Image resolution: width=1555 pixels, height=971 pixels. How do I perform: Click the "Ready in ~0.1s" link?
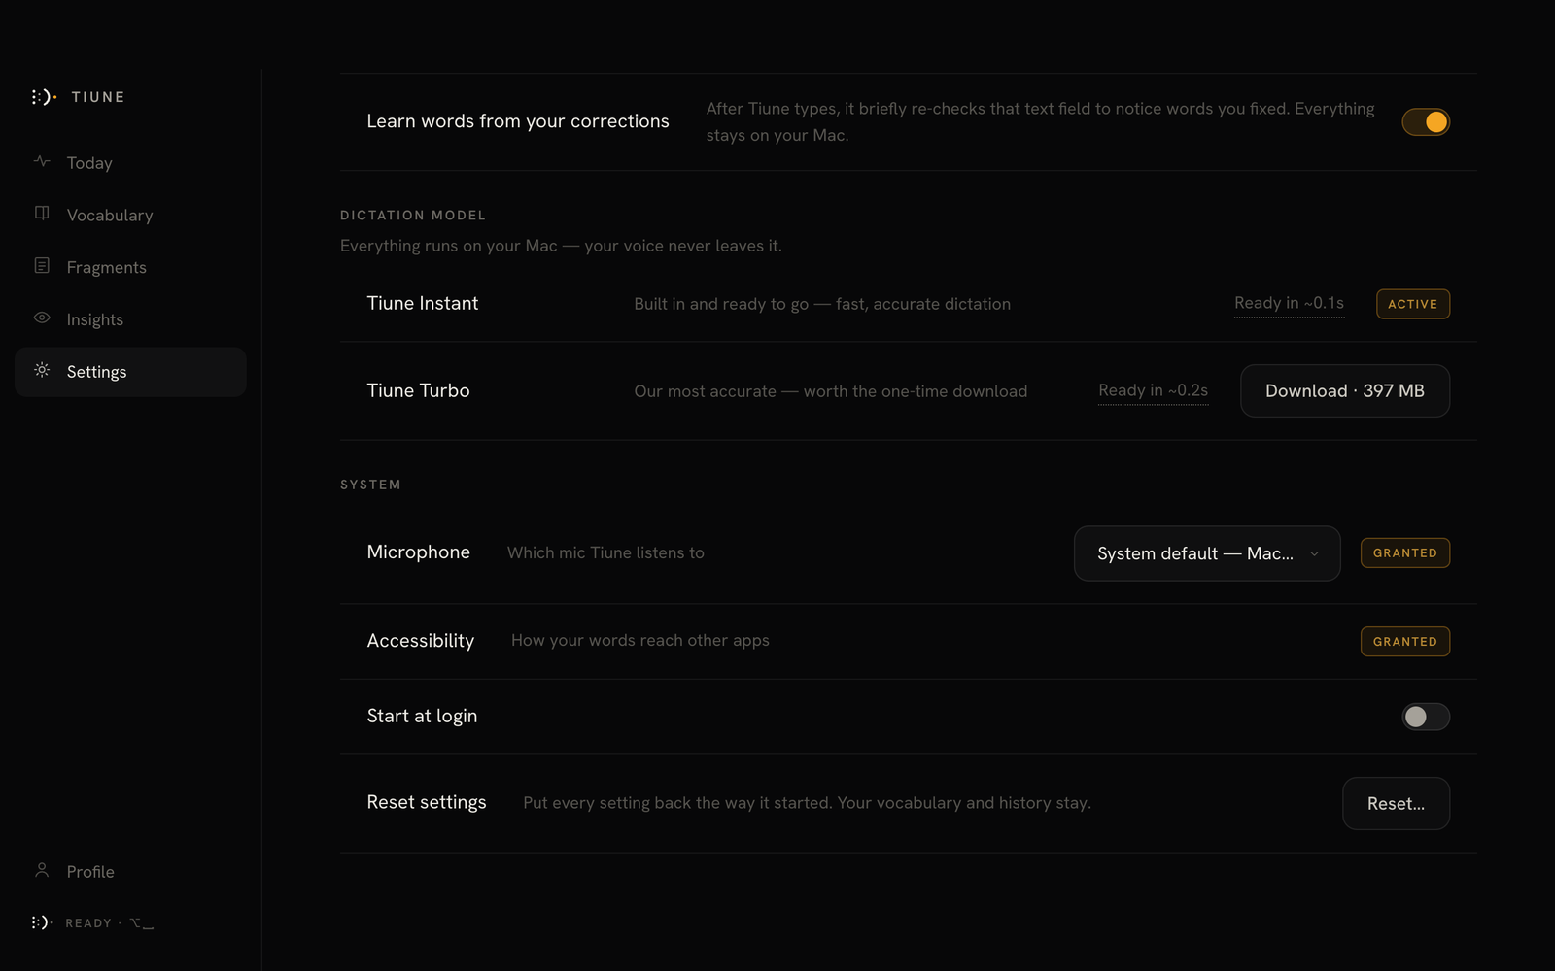coord(1289,304)
